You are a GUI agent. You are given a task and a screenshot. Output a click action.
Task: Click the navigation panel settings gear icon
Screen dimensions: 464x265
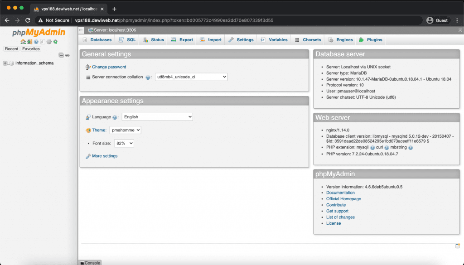coord(49,42)
